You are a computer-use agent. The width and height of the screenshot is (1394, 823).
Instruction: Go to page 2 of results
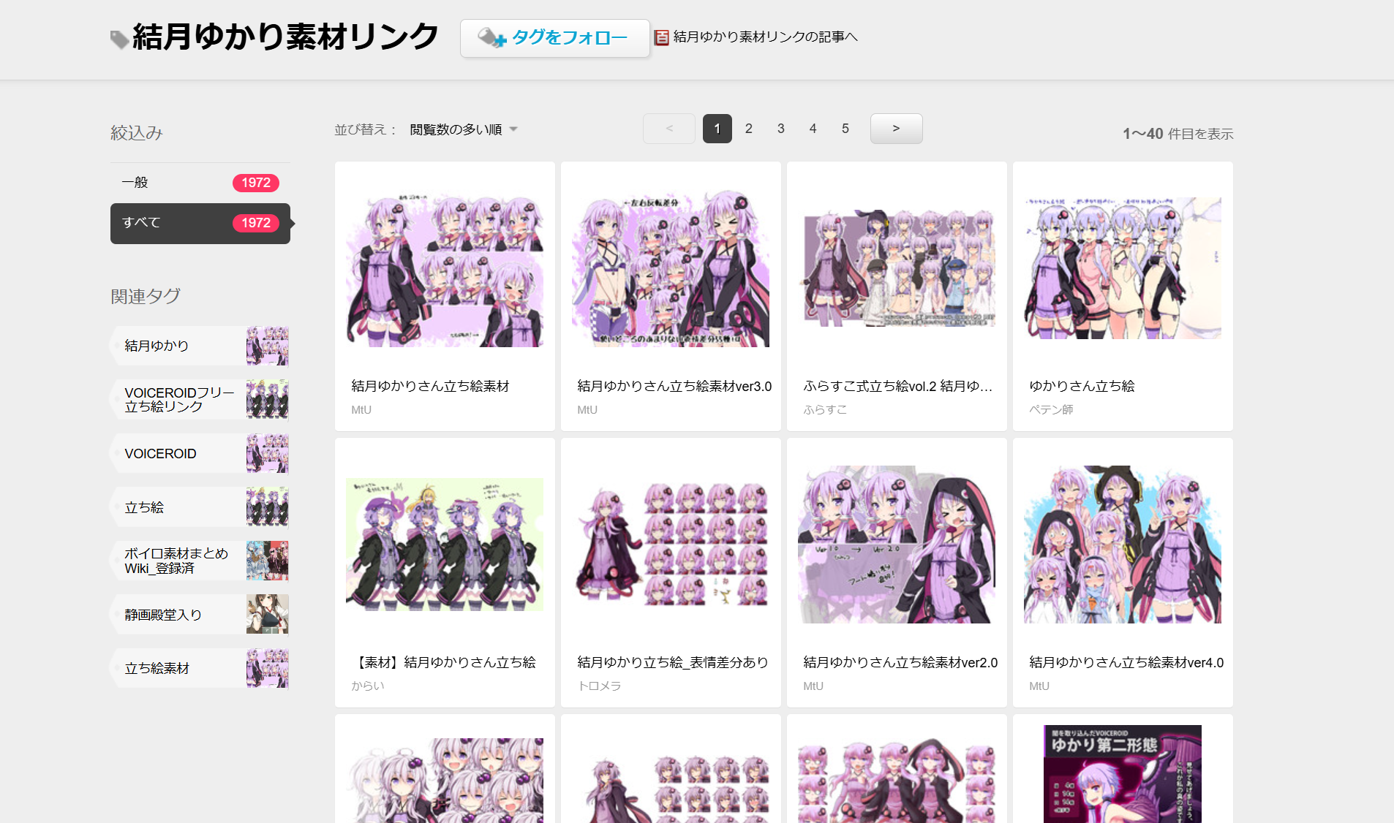[x=748, y=129]
